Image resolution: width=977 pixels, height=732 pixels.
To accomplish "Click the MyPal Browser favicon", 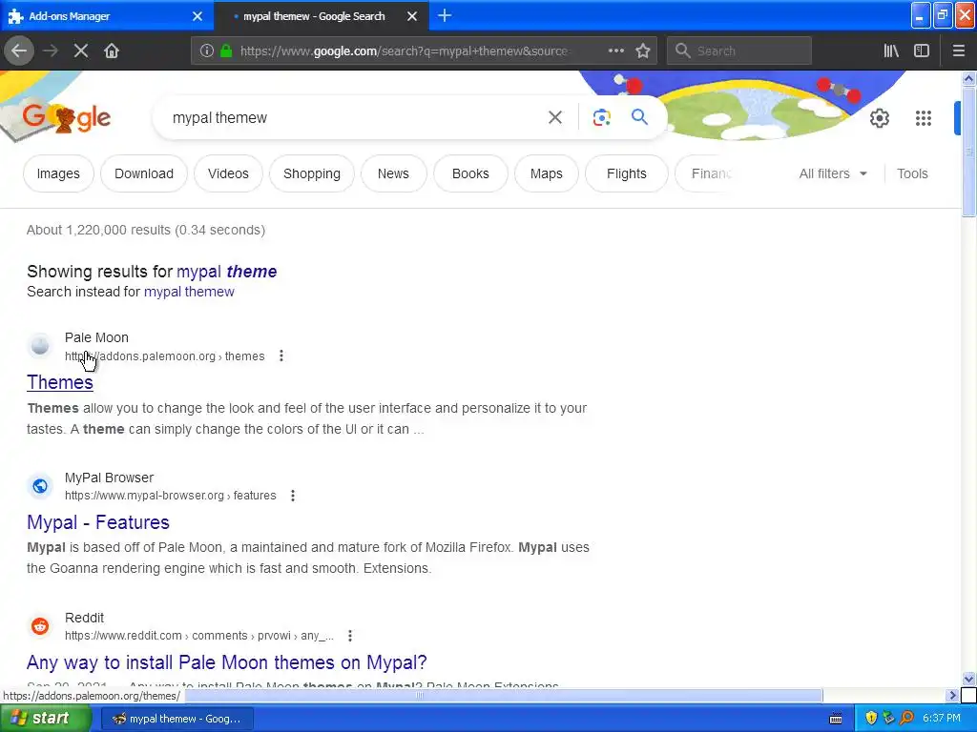I will [40, 485].
